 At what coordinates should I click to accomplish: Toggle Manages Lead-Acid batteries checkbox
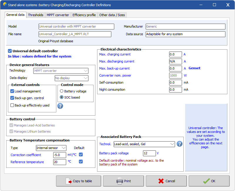(11, 125)
